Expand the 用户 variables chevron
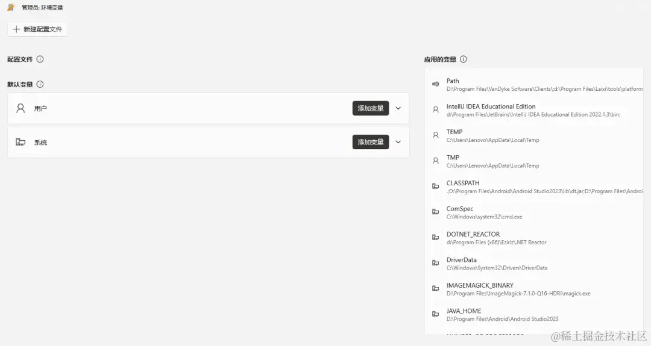 (x=398, y=108)
